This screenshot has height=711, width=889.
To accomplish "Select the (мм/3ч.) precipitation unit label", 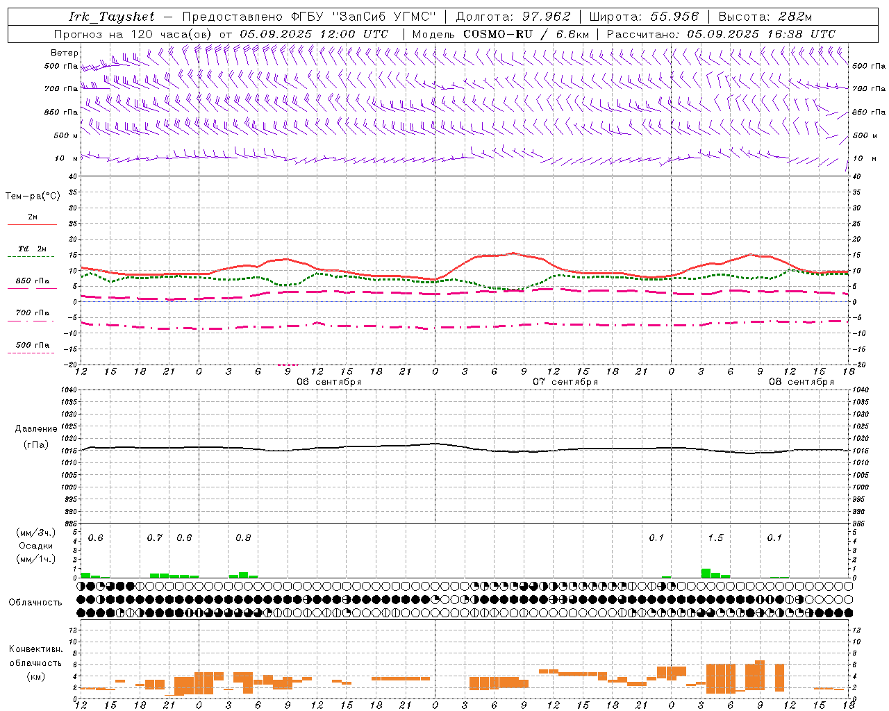I will [36, 533].
